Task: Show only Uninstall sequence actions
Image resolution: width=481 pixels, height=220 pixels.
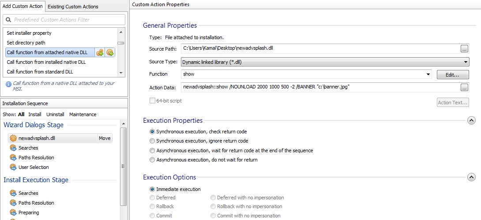Action: [x=55, y=114]
